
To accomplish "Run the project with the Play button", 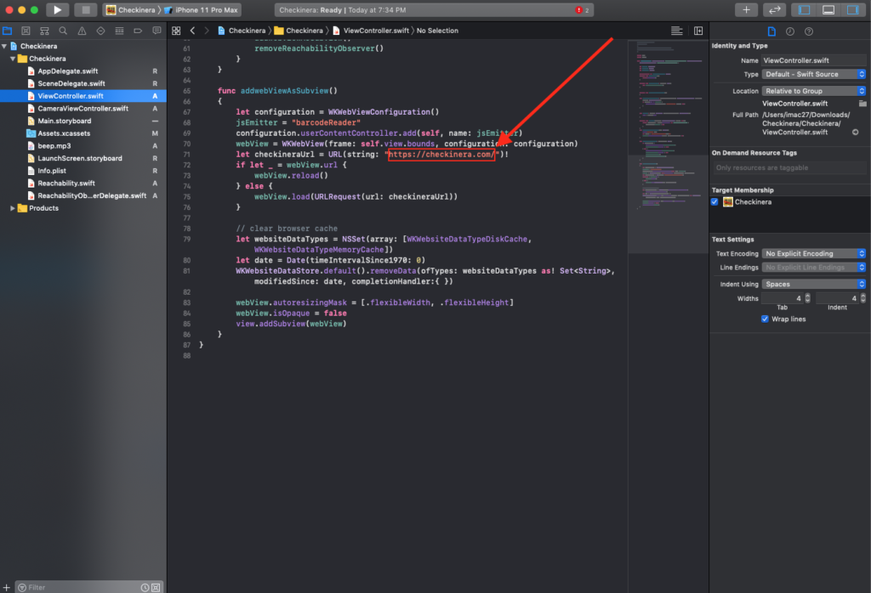I will click(57, 10).
